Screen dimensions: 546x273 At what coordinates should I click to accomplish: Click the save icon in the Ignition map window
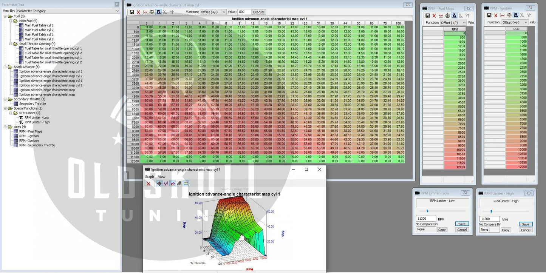coord(131,12)
